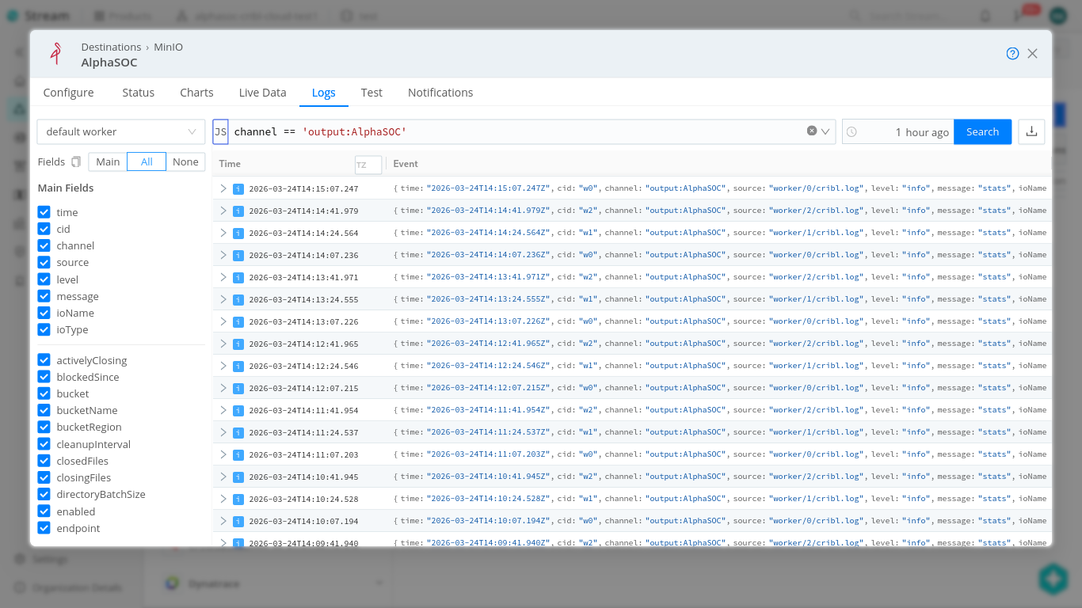
Task: Click the MinIO flamingo logo icon
Action: pyautogui.click(x=55, y=54)
